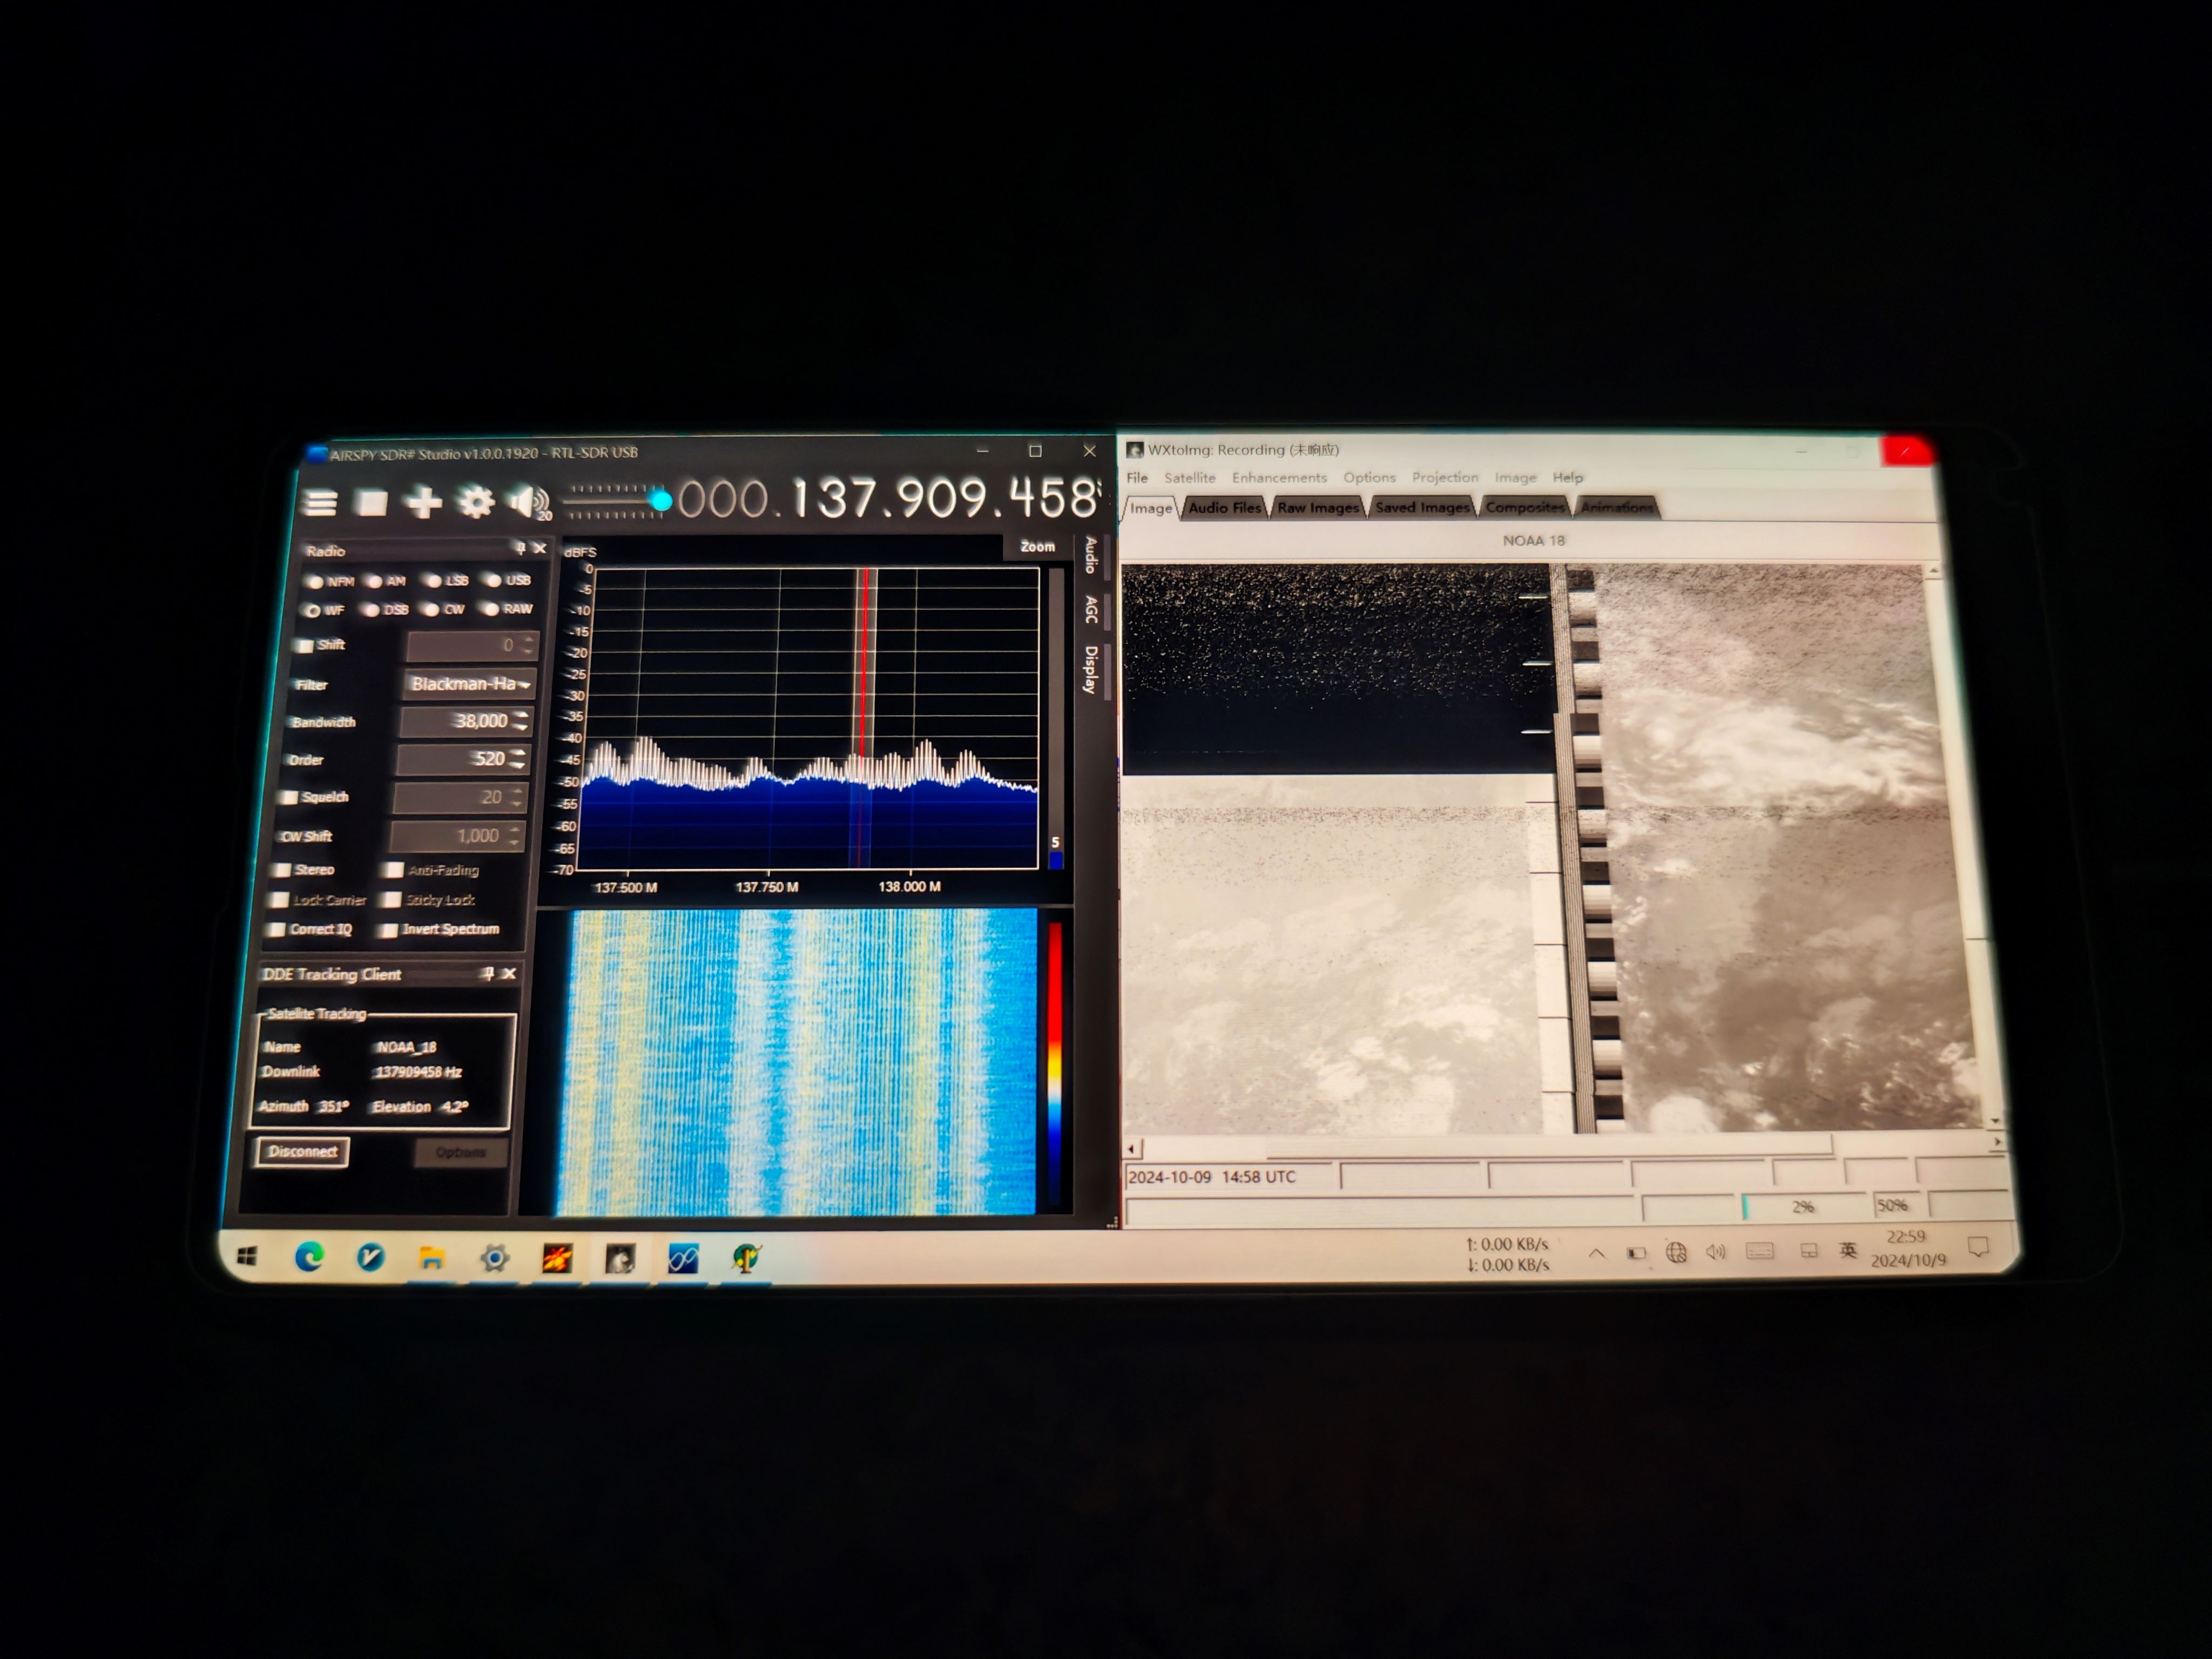Viewport: 2212px width, 1659px height.
Task: Expand the Blackman-Harris filter dropdown
Action: click(525, 685)
